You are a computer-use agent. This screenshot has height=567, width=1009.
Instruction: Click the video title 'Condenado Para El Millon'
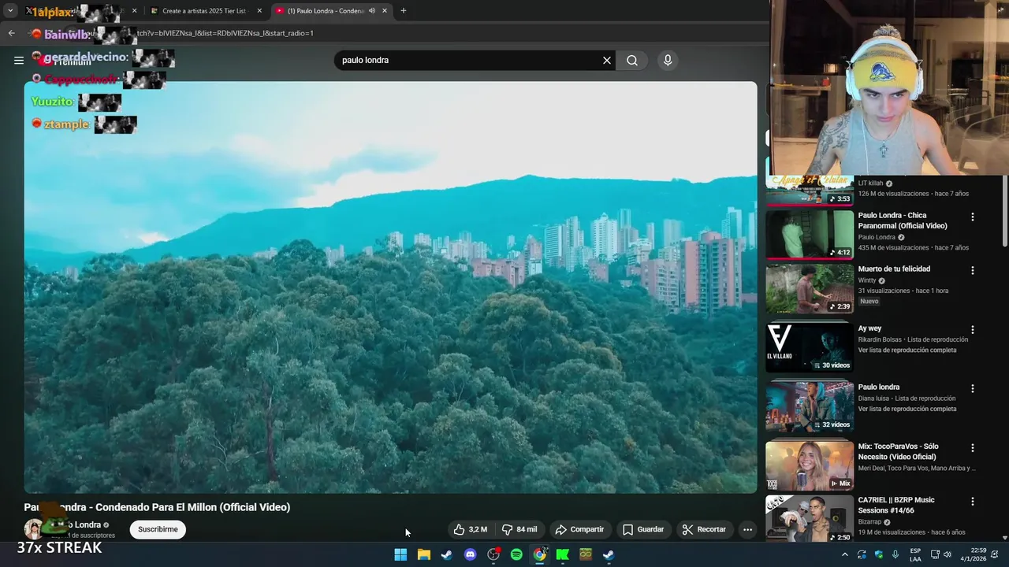[x=157, y=507]
